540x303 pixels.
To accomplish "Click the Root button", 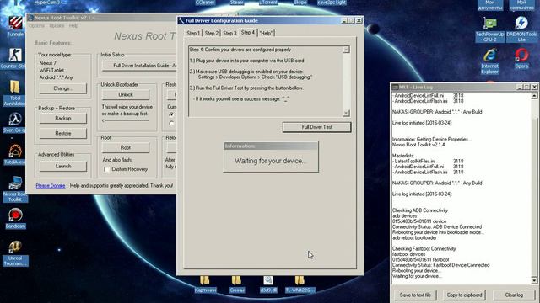I will (126, 148).
